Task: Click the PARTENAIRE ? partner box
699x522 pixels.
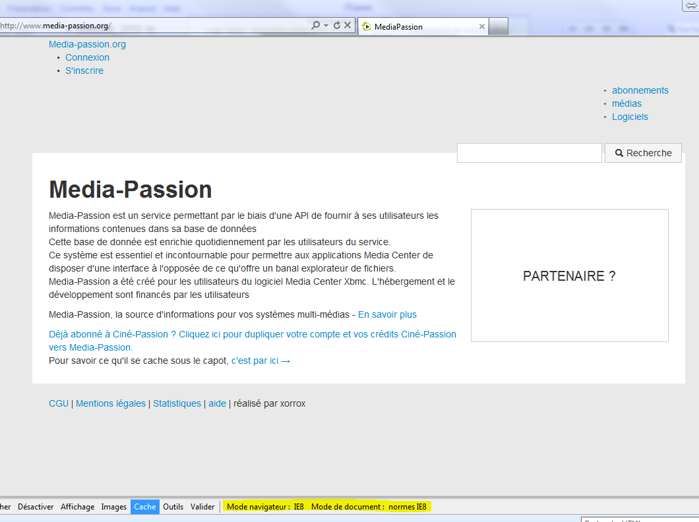Action: click(x=570, y=275)
